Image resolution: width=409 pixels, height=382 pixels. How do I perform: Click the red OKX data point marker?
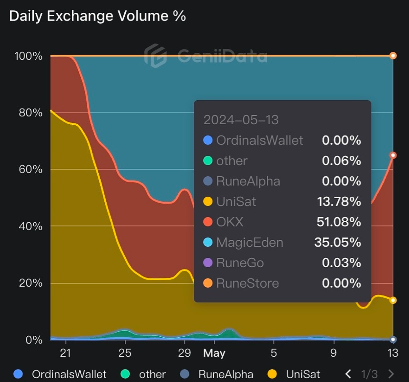pos(393,155)
